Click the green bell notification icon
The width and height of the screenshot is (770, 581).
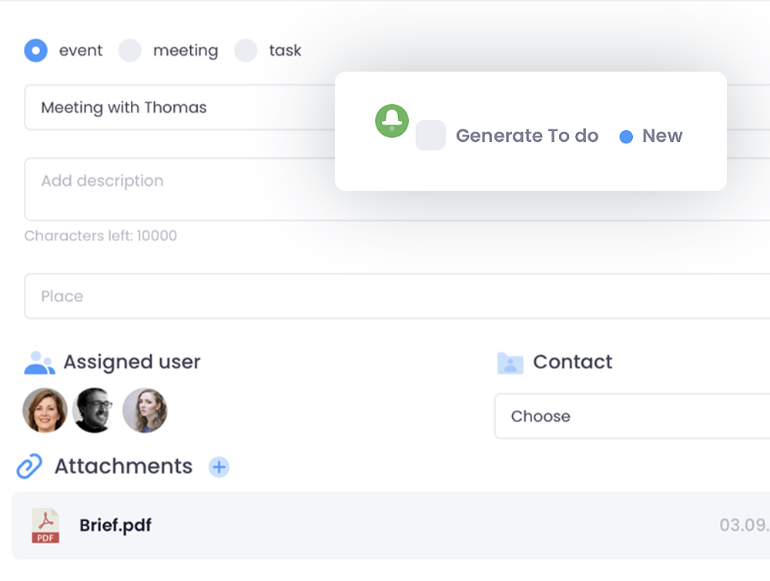[392, 121]
